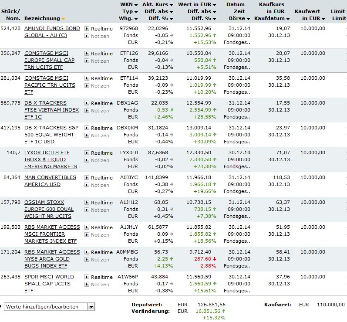The image size is (347, 322).
Task: Click WKN value A1W56P
Action: (x=128, y=277)
